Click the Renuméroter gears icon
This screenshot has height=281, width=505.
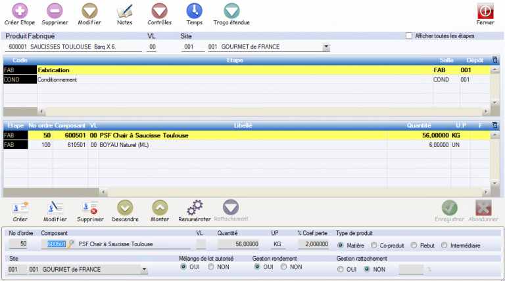tap(195, 208)
